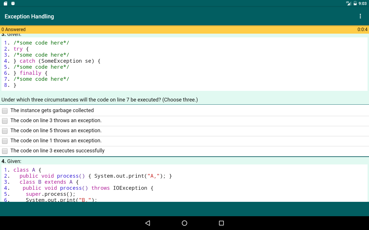Click the 'Exception Handling' title
The image size is (369, 230).
click(29, 17)
